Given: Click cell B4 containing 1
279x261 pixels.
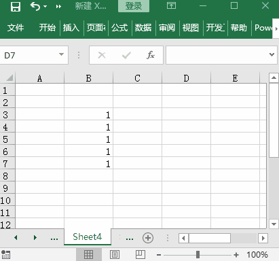Looking at the screenshot, I should click(x=88, y=127).
